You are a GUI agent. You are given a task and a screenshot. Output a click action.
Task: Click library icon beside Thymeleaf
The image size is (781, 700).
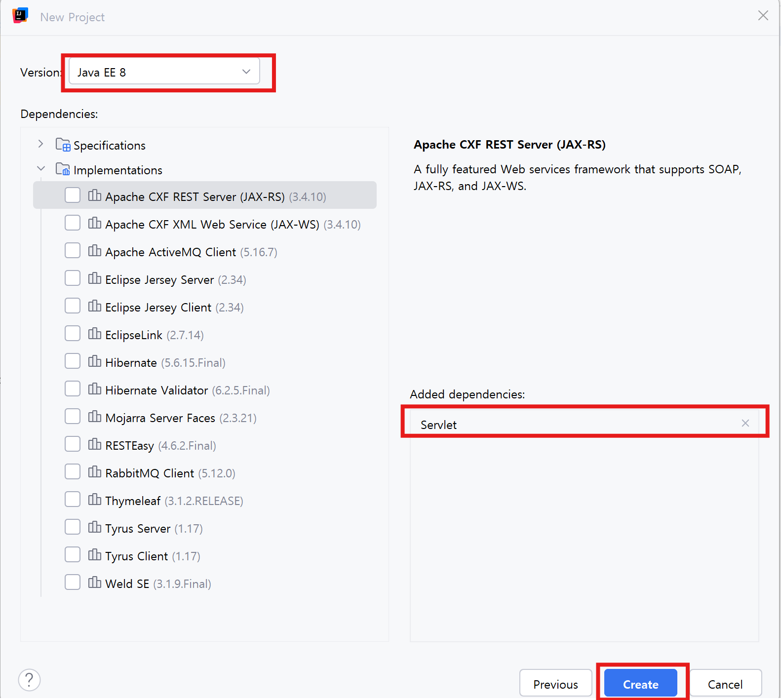pyautogui.click(x=95, y=500)
